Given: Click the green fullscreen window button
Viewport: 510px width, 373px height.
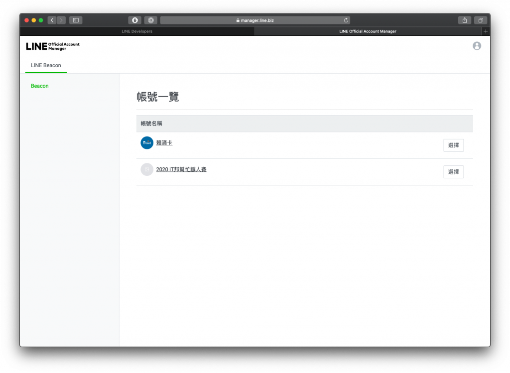Looking at the screenshot, I should pyautogui.click(x=41, y=20).
